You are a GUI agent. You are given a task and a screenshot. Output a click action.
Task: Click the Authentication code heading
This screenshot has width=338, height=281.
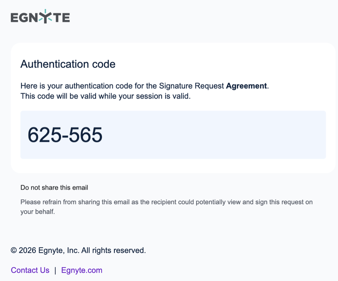pyautogui.click(x=68, y=64)
